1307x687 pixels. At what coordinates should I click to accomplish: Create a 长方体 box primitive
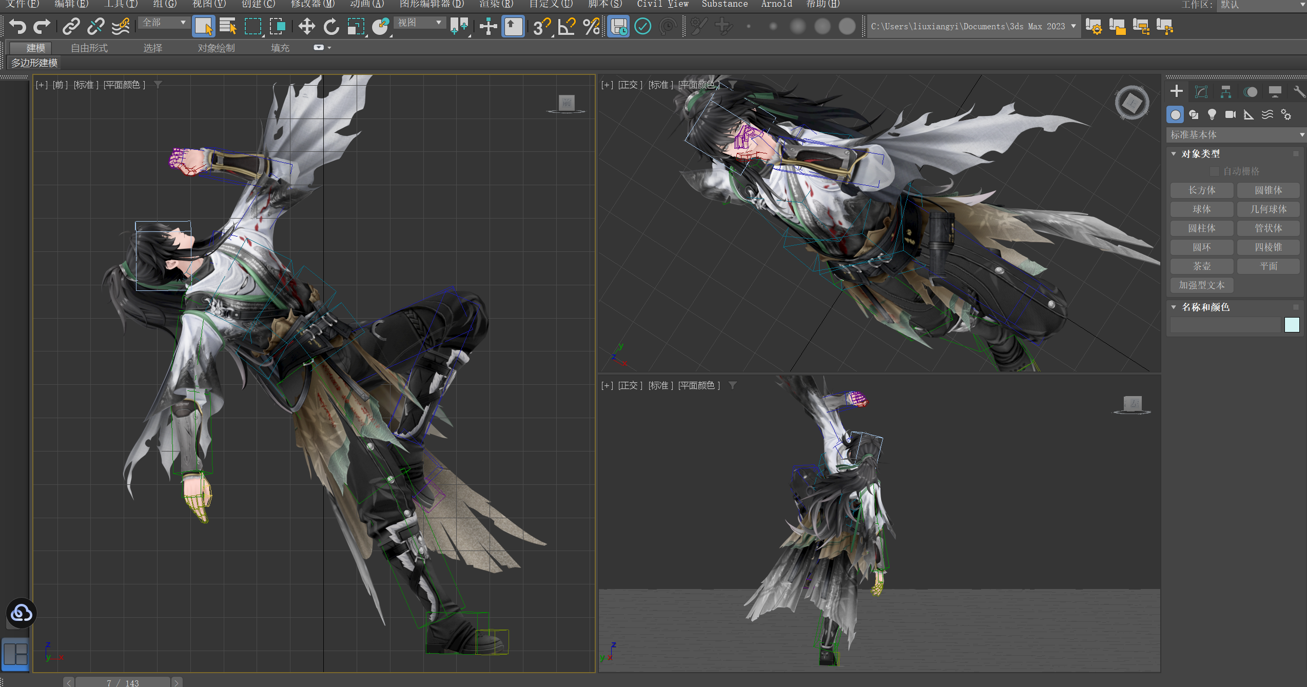click(x=1202, y=190)
